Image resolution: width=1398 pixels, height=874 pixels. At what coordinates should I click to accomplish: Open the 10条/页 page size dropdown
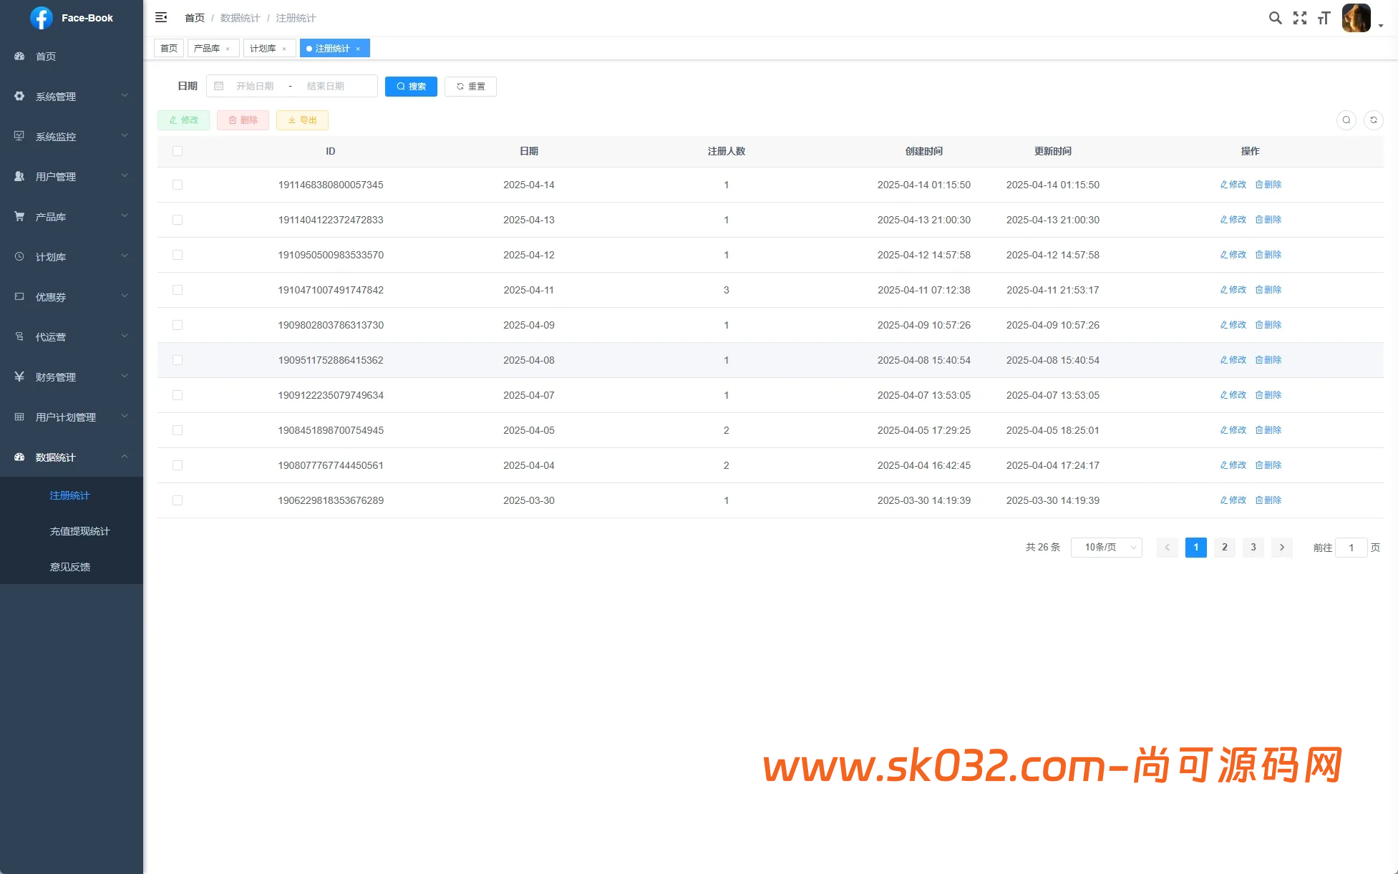[x=1106, y=548]
